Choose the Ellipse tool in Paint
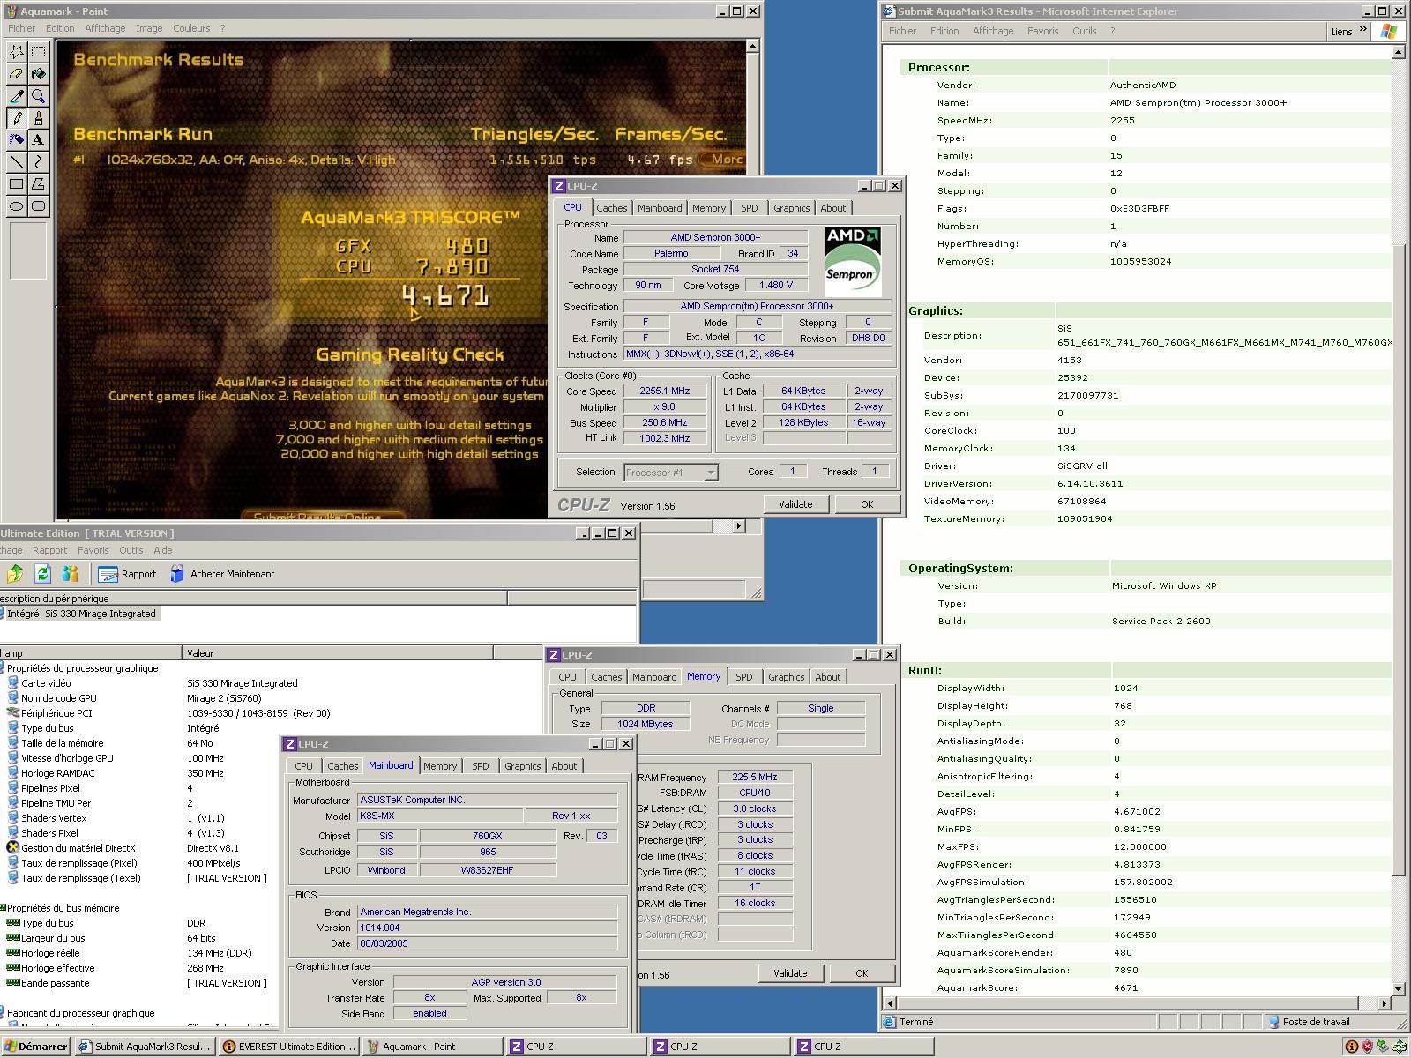This screenshot has height=1058, width=1411. coord(17,206)
